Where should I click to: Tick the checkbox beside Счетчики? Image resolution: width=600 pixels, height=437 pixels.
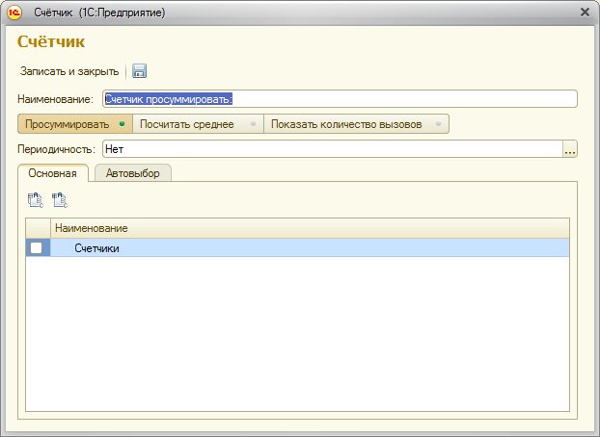coord(37,248)
